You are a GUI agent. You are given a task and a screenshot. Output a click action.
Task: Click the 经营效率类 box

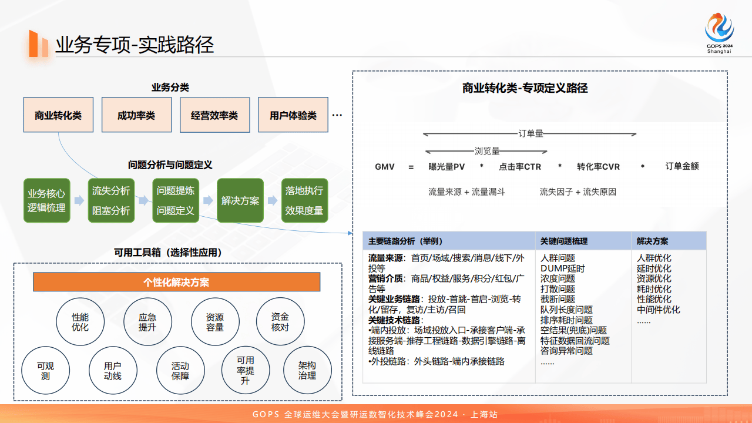tap(214, 115)
